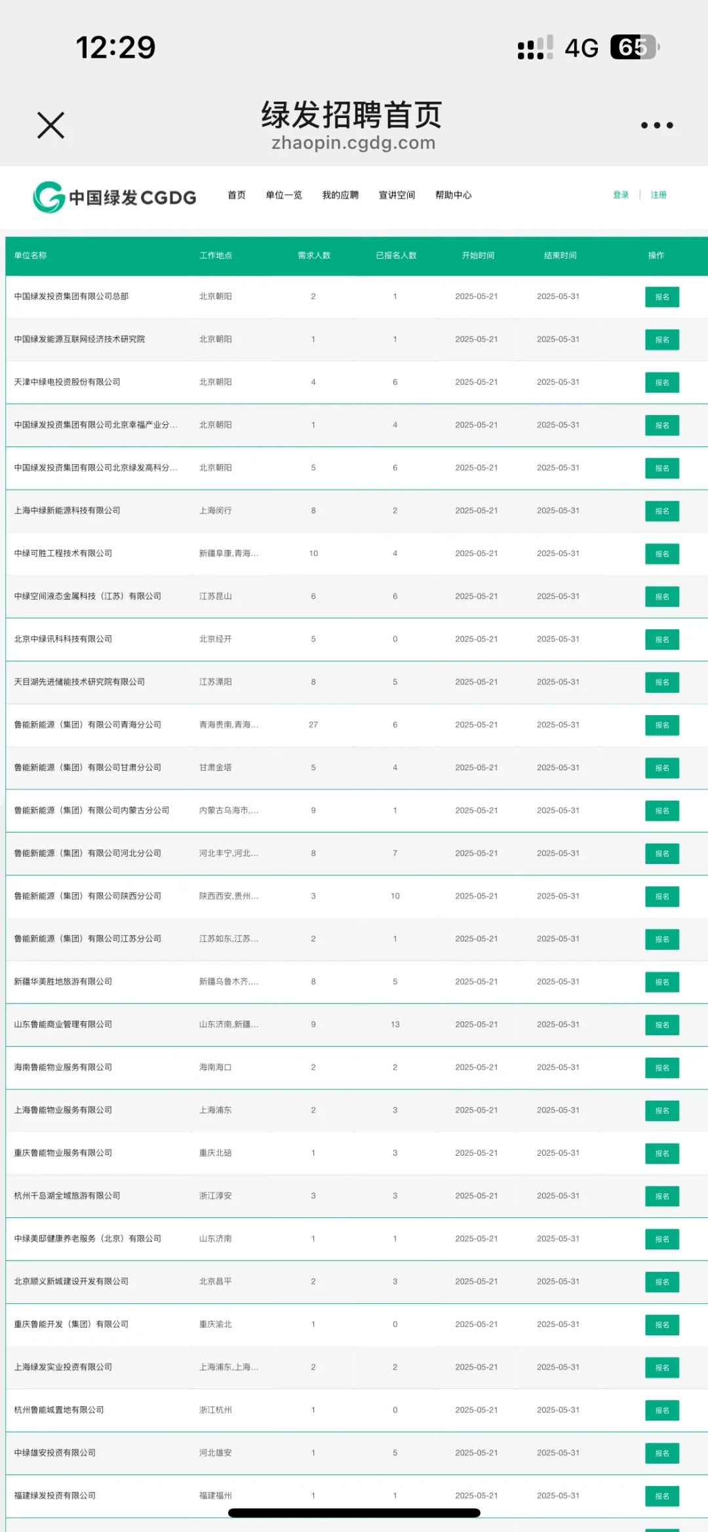Click 报名 for 新疆华美胜地旅游有限公司

pos(662,982)
